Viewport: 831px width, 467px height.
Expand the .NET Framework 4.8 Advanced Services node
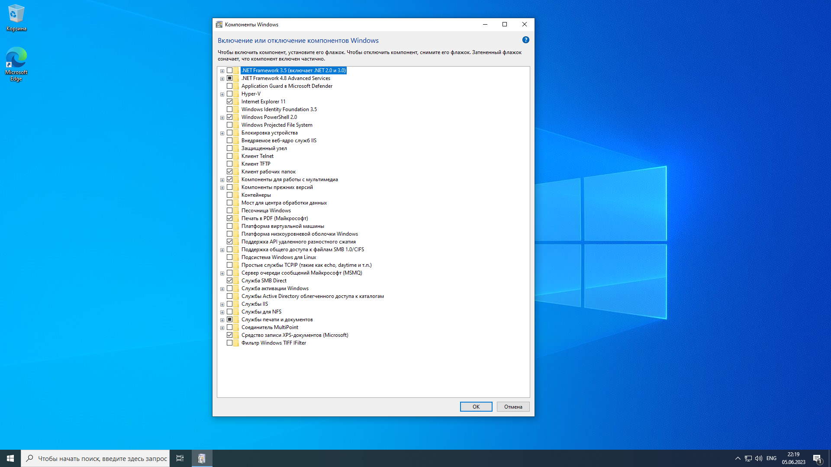pos(222,79)
